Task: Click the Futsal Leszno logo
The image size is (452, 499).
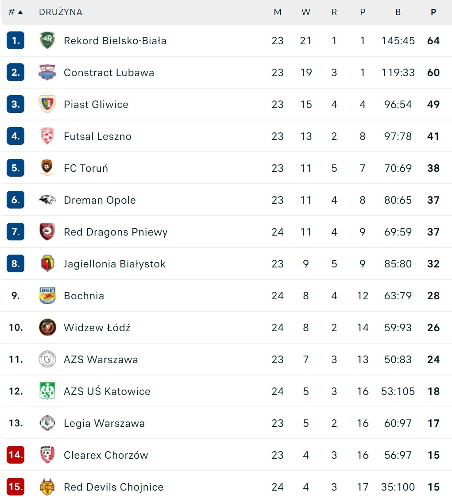Action: [x=47, y=136]
